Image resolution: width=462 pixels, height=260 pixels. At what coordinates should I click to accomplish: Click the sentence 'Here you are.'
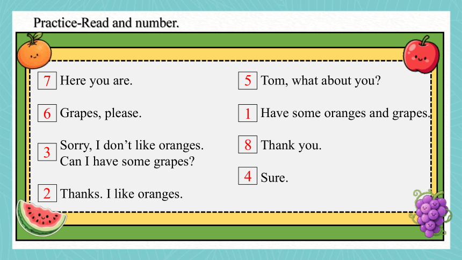96,81
